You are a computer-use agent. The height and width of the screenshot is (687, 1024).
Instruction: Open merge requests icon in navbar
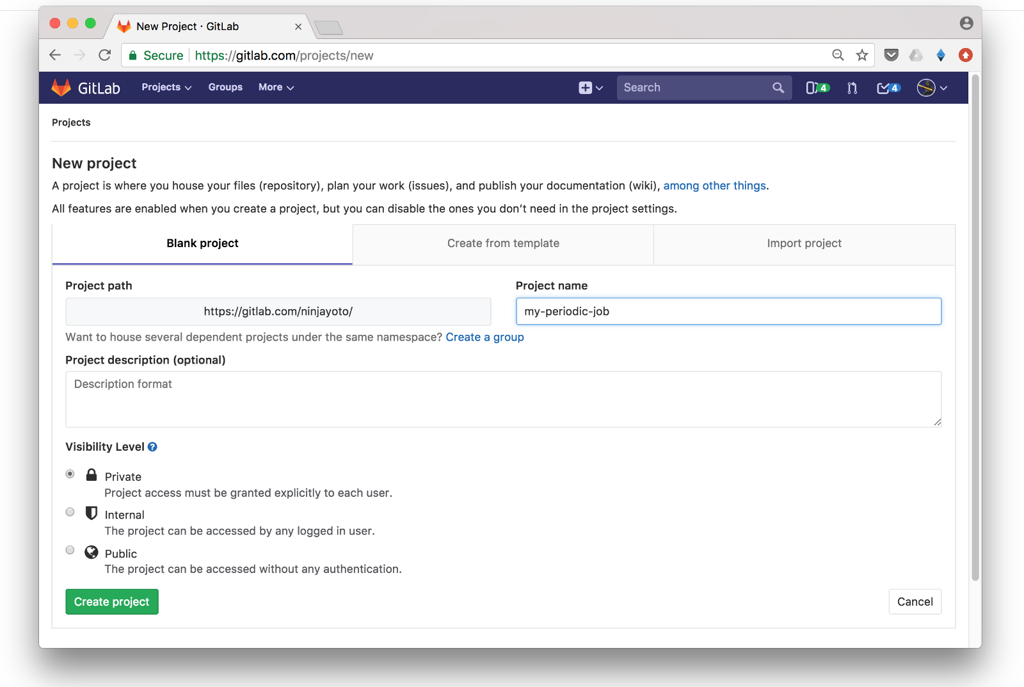852,88
